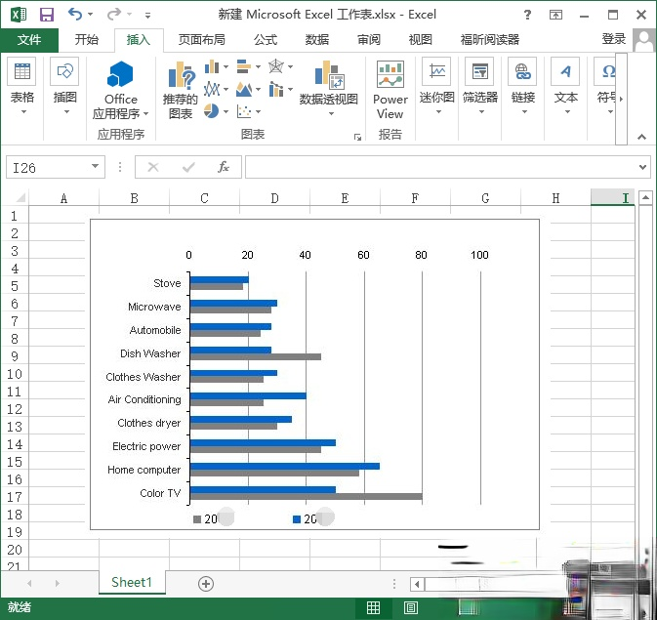The height and width of the screenshot is (620, 657).
Task: Open Office 应用程序 apps icon
Action: tap(121, 75)
